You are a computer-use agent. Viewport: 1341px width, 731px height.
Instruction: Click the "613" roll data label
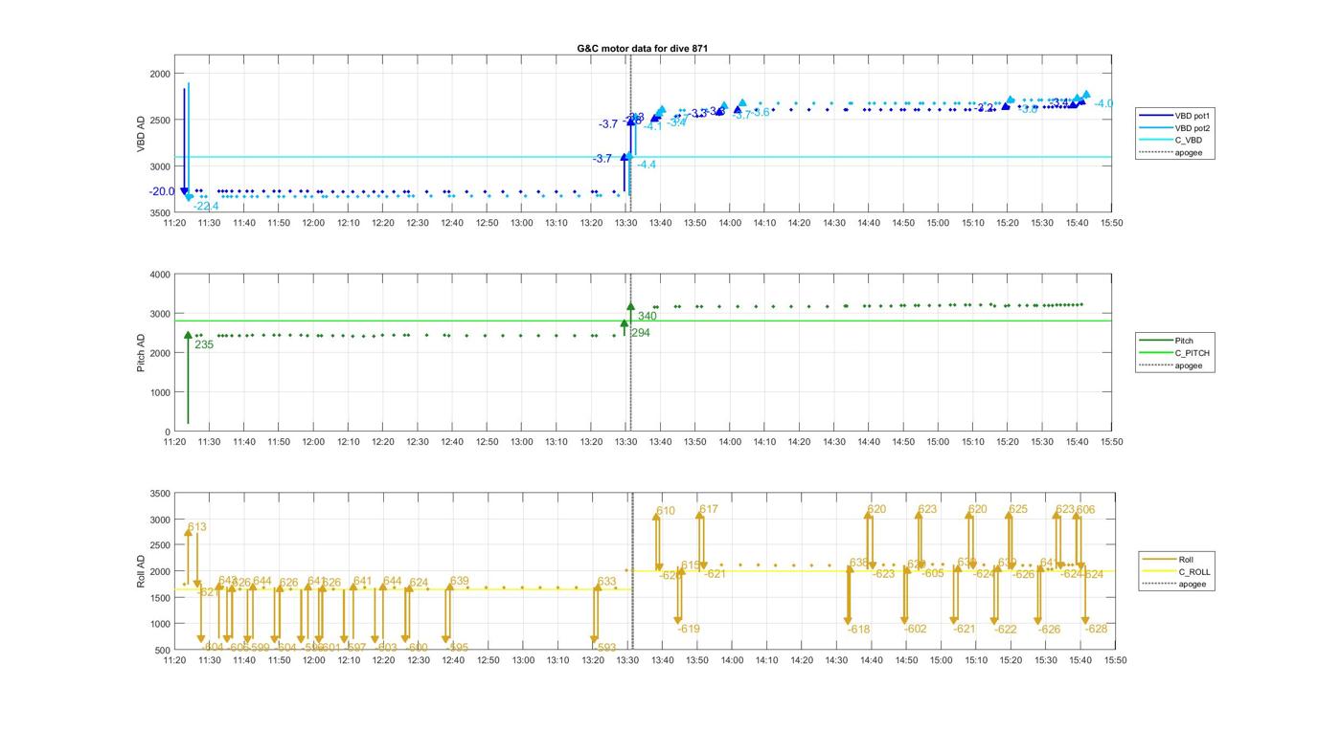tap(196, 527)
